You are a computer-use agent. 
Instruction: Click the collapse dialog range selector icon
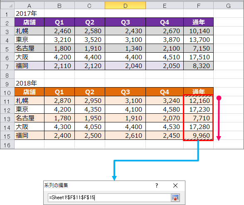[175, 198]
